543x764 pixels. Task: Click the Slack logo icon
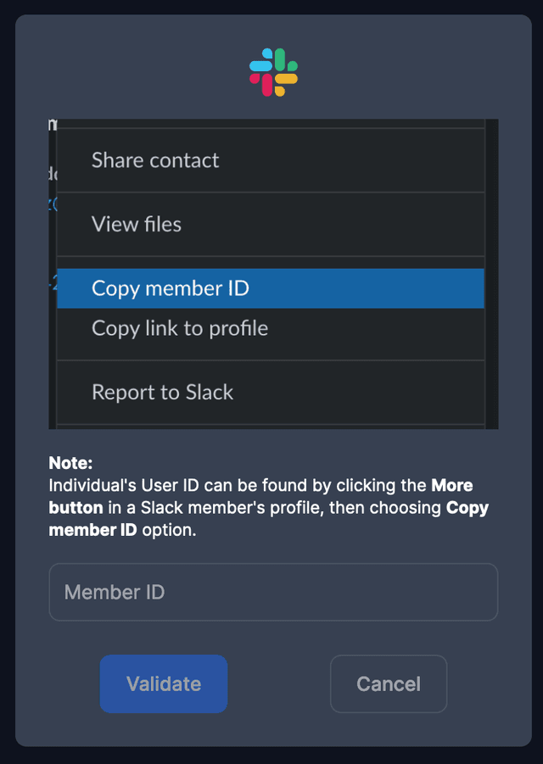click(x=271, y=70)
